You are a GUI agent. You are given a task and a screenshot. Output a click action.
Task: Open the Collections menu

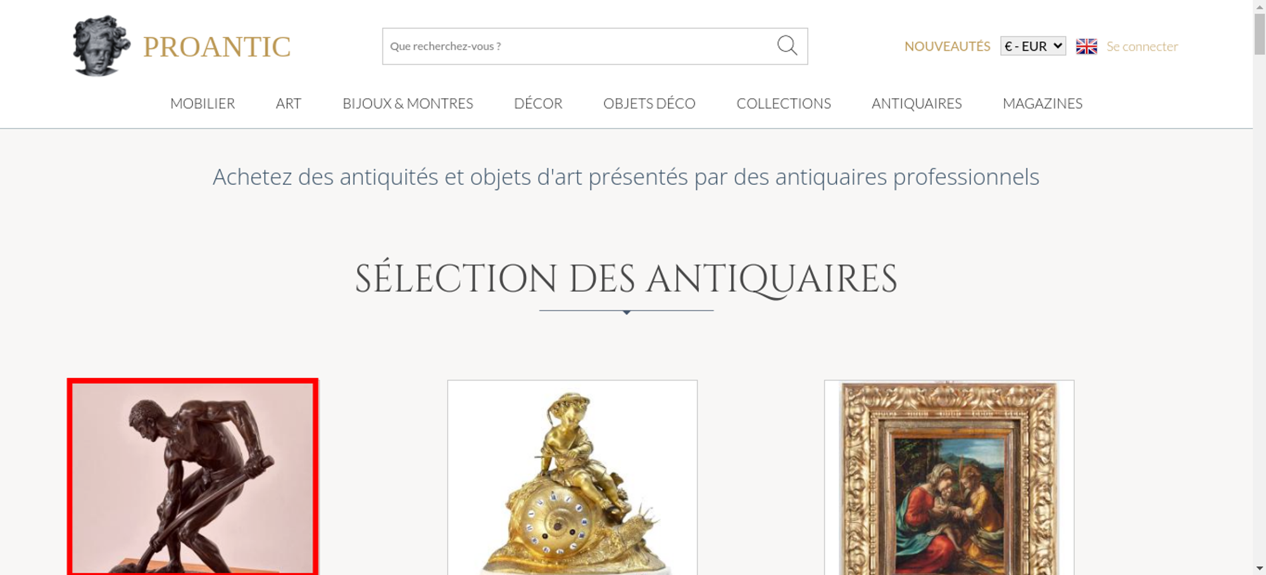pos(784,103)
